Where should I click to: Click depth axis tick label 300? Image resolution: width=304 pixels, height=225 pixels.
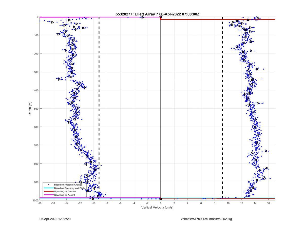pos(36,72)
